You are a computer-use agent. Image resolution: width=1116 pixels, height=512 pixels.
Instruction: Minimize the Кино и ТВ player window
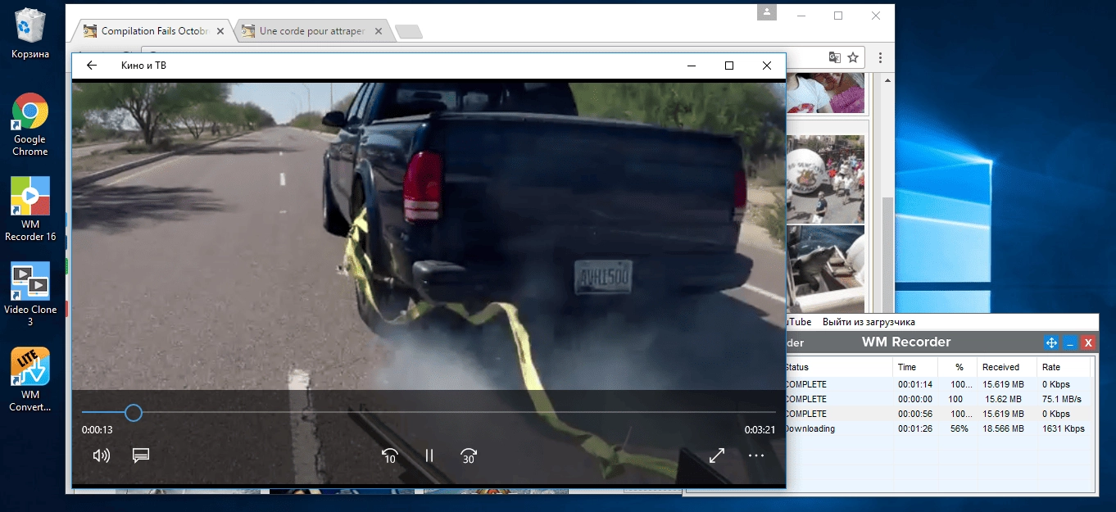692,66
